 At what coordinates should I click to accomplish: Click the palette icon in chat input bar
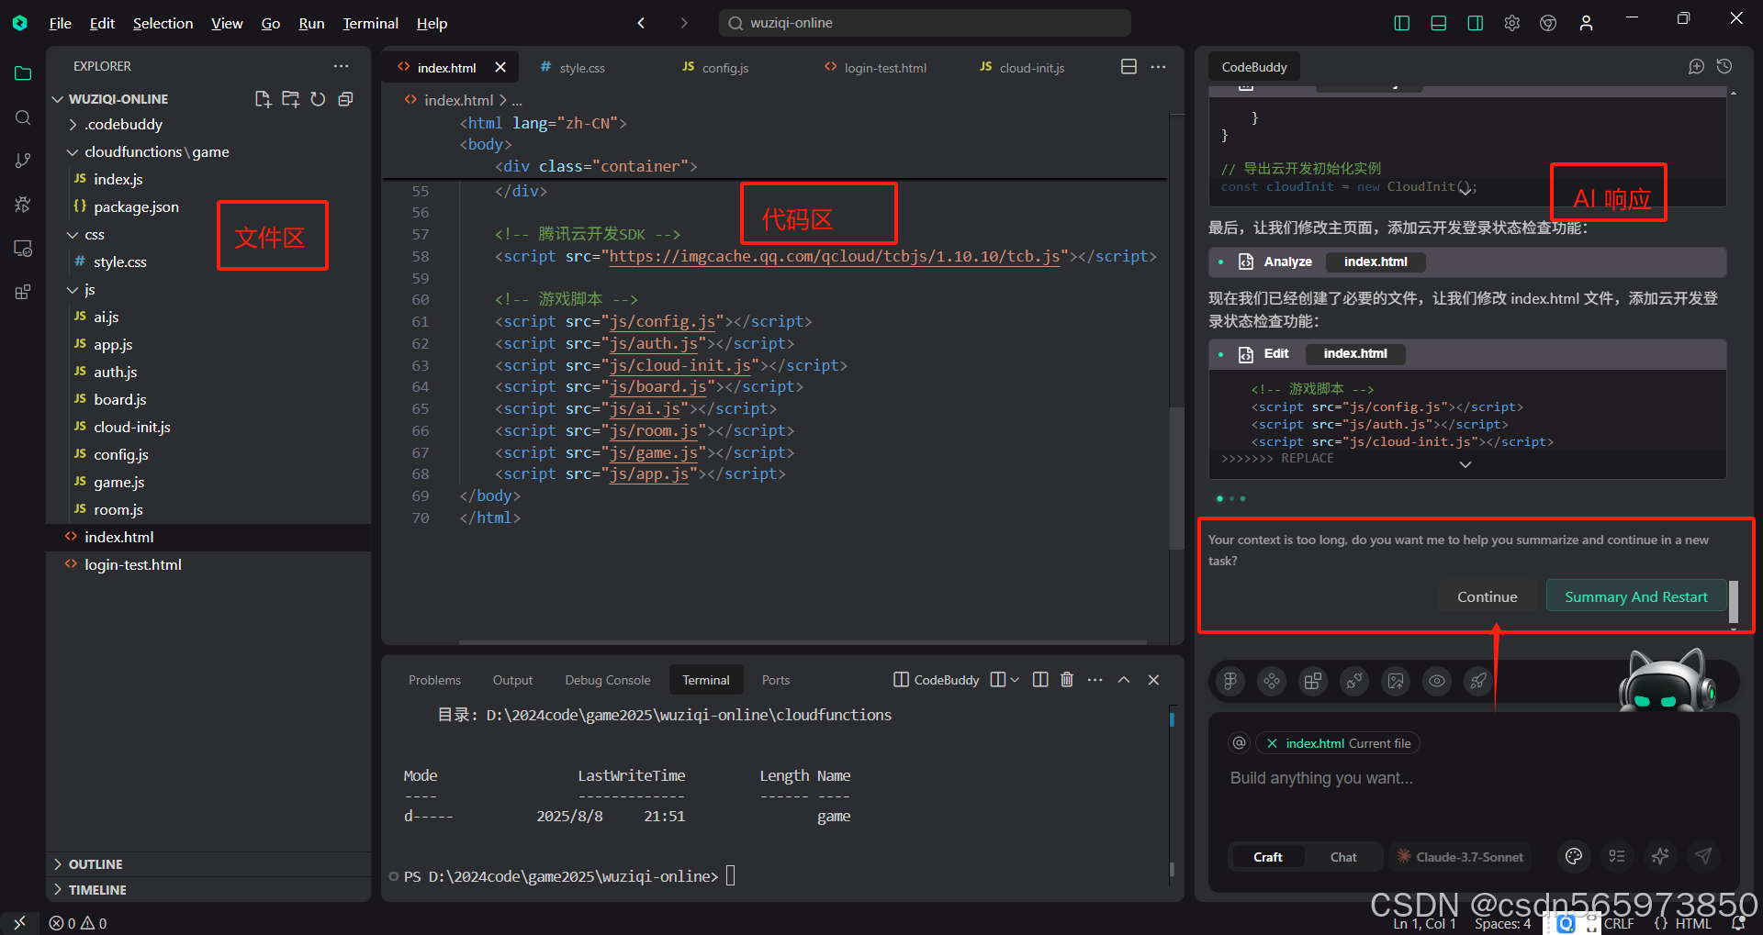tap(1574, 856)
